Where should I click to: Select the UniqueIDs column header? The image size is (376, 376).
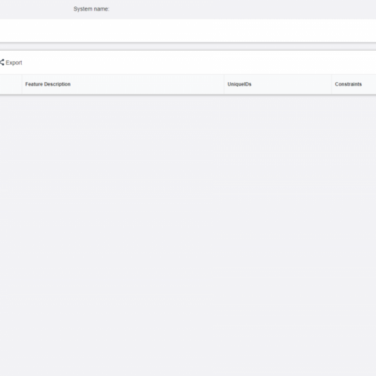(x=239, y=84)
